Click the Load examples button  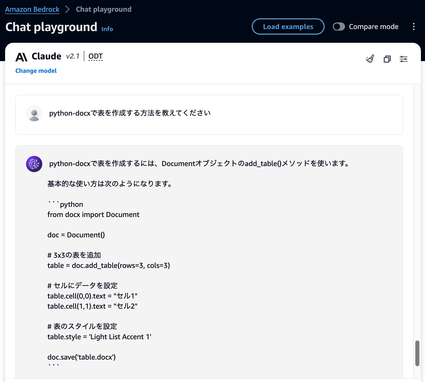click(288, 26)
